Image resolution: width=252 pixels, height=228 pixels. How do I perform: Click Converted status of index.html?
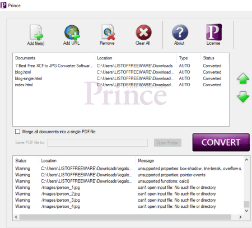212,85
